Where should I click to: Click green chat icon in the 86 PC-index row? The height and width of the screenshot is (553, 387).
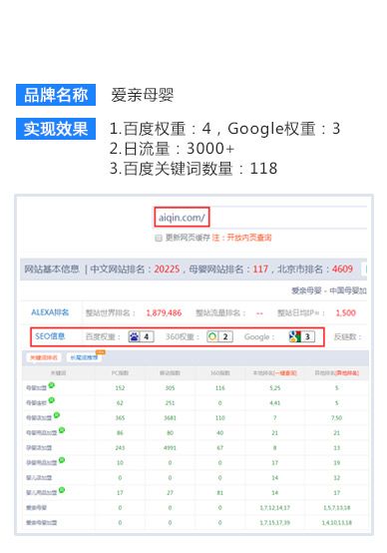(62, 430)
